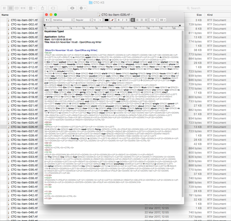231x221 pixels.
Task: Select CTC-ks-item-014.rtf in the file list
Action: (x=22, y=76)
